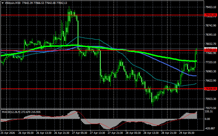Select the 27 Apr 05:30 time label
The image size is (218, 136).
click(x=80, y=133)
